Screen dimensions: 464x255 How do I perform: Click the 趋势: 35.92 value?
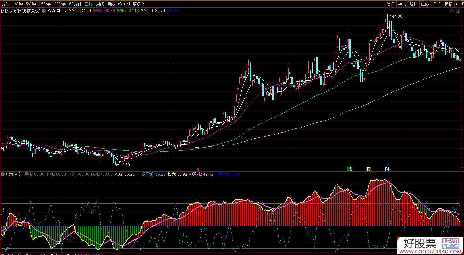(x=177, y=174)
